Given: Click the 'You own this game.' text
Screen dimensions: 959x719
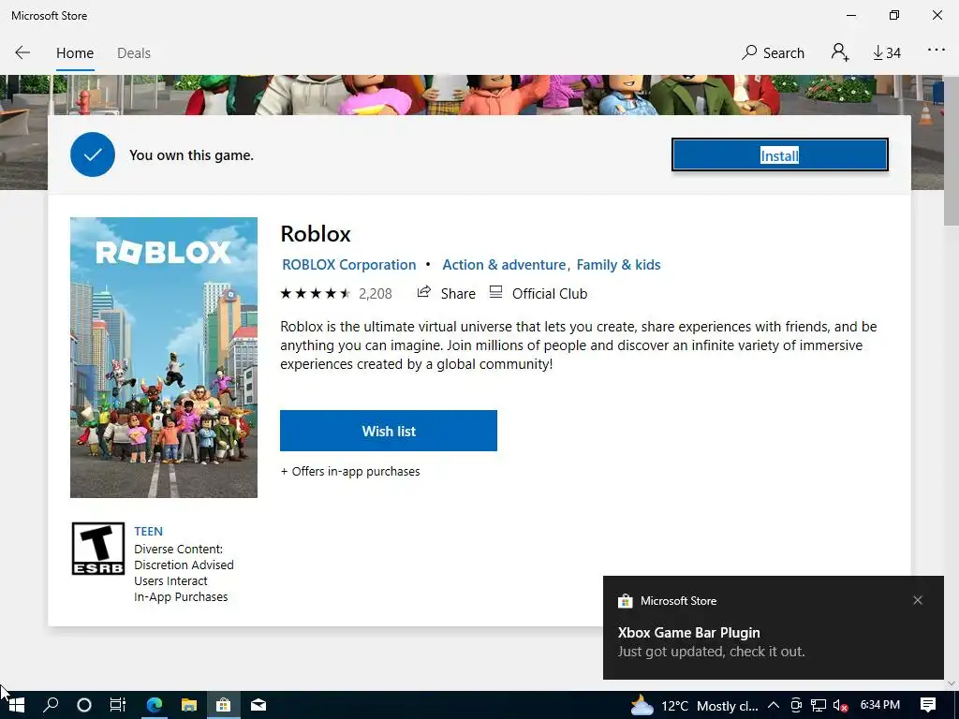Looking at the screenshot, I should [191, 155].
